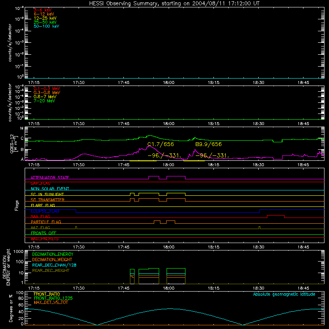The image size is (329, 329).
Task: Select the 25-50 keV legend label
Action: pos(45,22)
